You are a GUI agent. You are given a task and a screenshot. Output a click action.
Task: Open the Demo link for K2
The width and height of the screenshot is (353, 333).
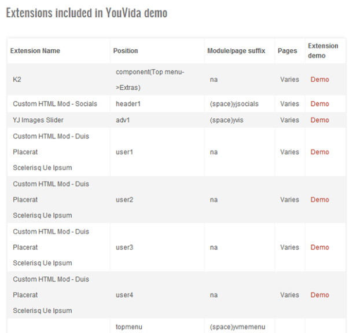319,79
